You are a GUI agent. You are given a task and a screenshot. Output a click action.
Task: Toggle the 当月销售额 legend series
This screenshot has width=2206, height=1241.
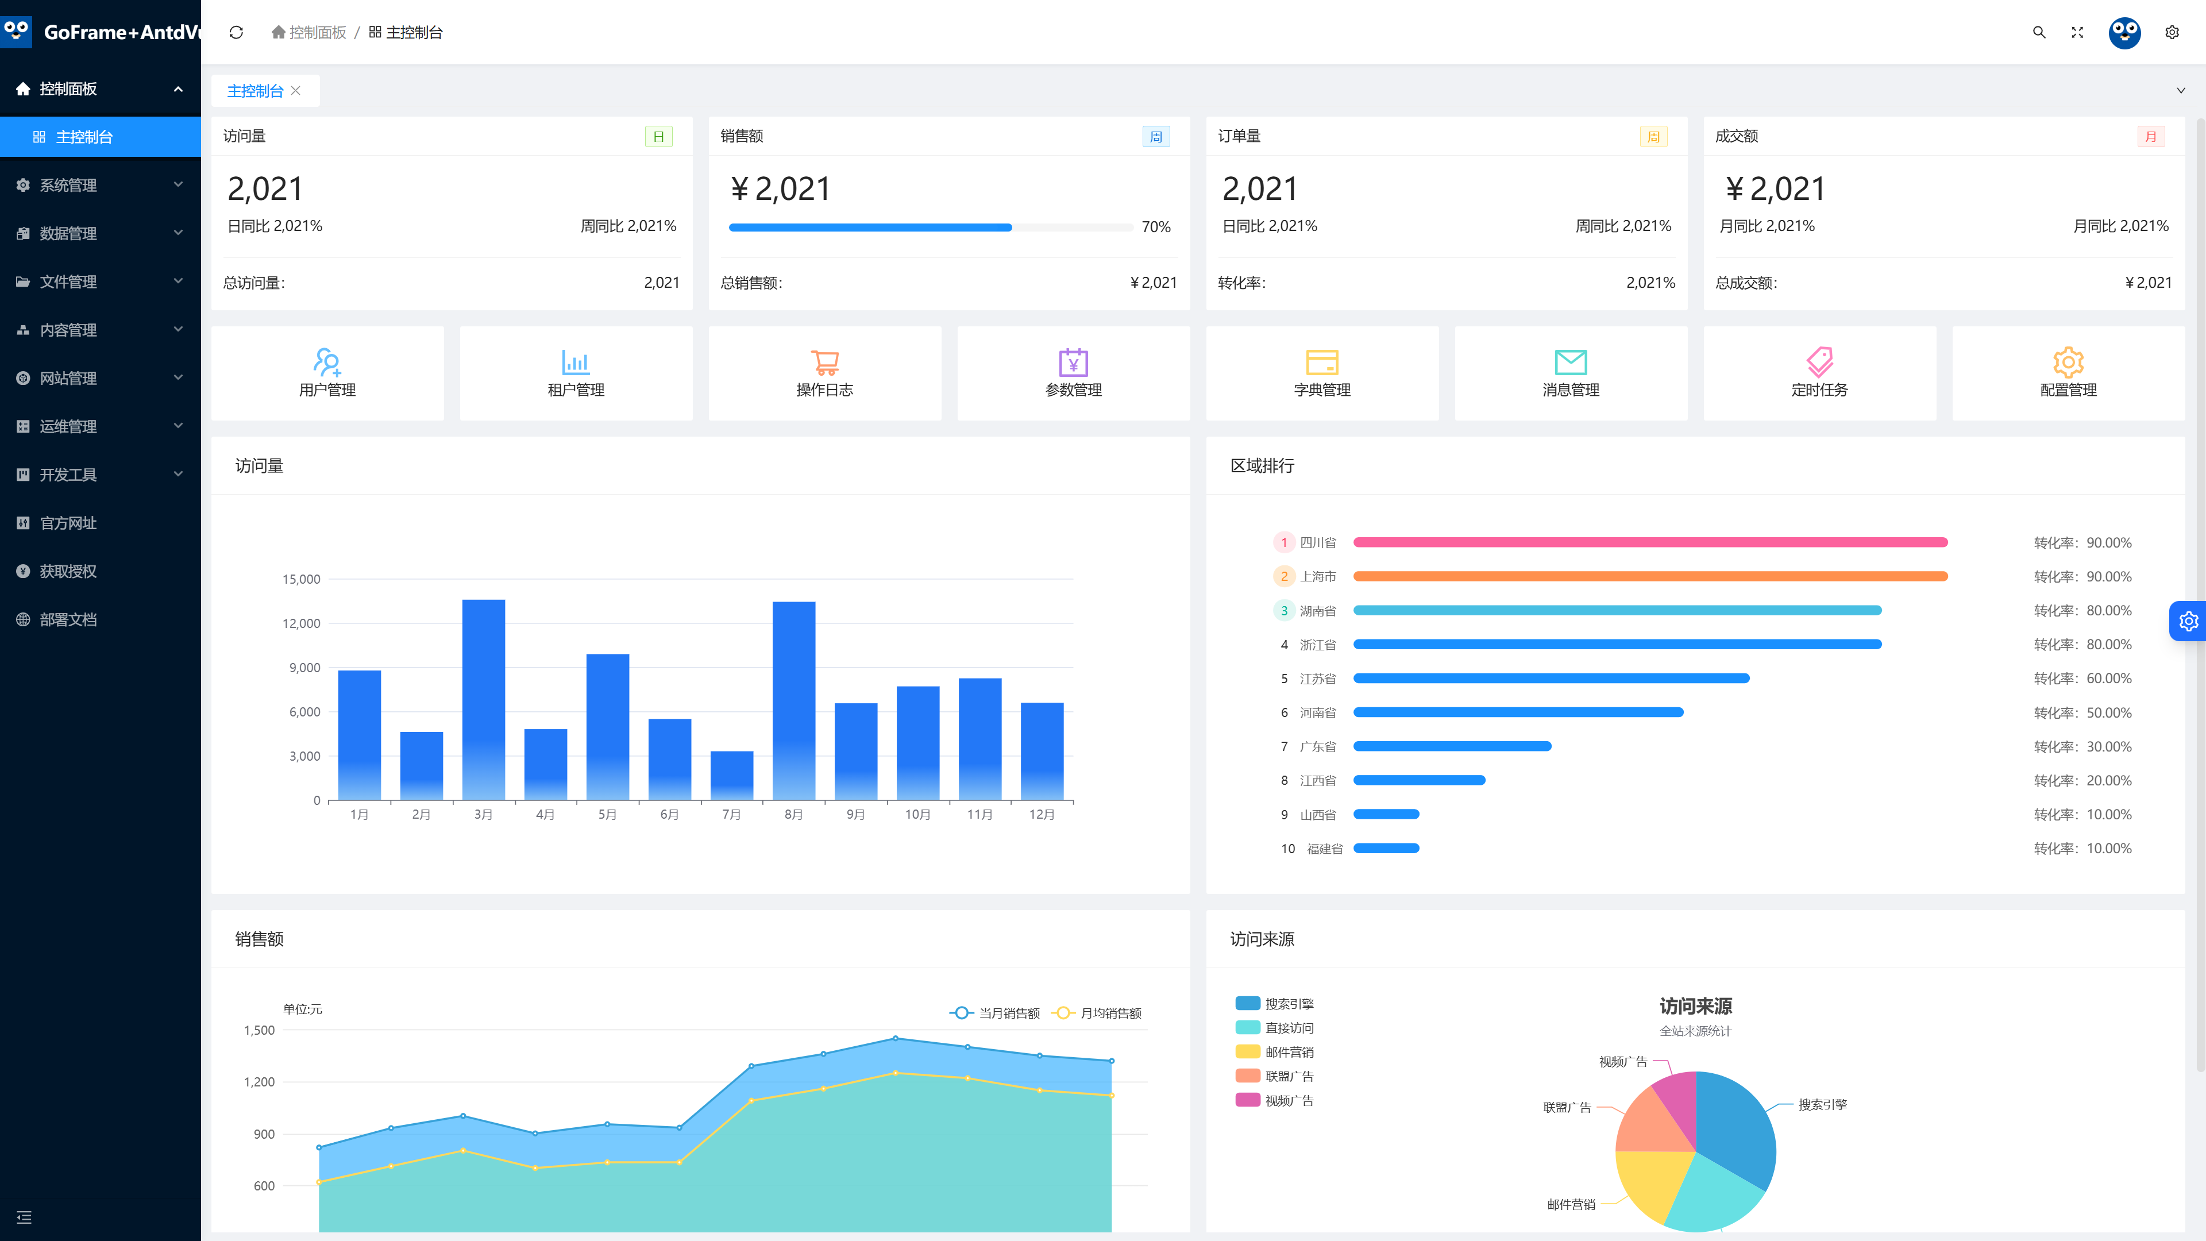click(x=994, y=1013)
